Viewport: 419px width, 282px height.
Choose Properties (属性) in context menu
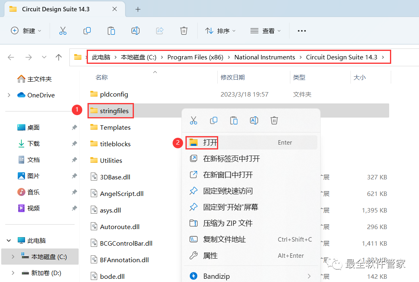tap(252, 255)
